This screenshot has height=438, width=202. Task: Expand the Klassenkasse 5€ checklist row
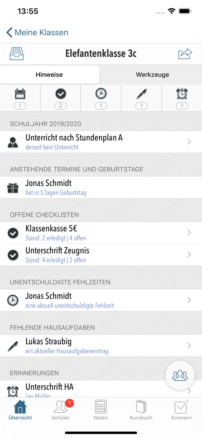click(x=101, y=232)
